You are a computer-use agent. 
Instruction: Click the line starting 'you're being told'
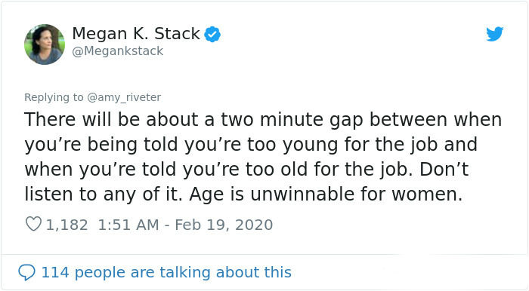(x=251, y=145)
